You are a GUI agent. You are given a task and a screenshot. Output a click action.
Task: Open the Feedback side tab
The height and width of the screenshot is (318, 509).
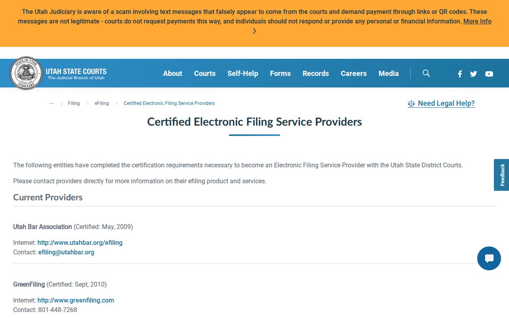click(x=501, y=175)
